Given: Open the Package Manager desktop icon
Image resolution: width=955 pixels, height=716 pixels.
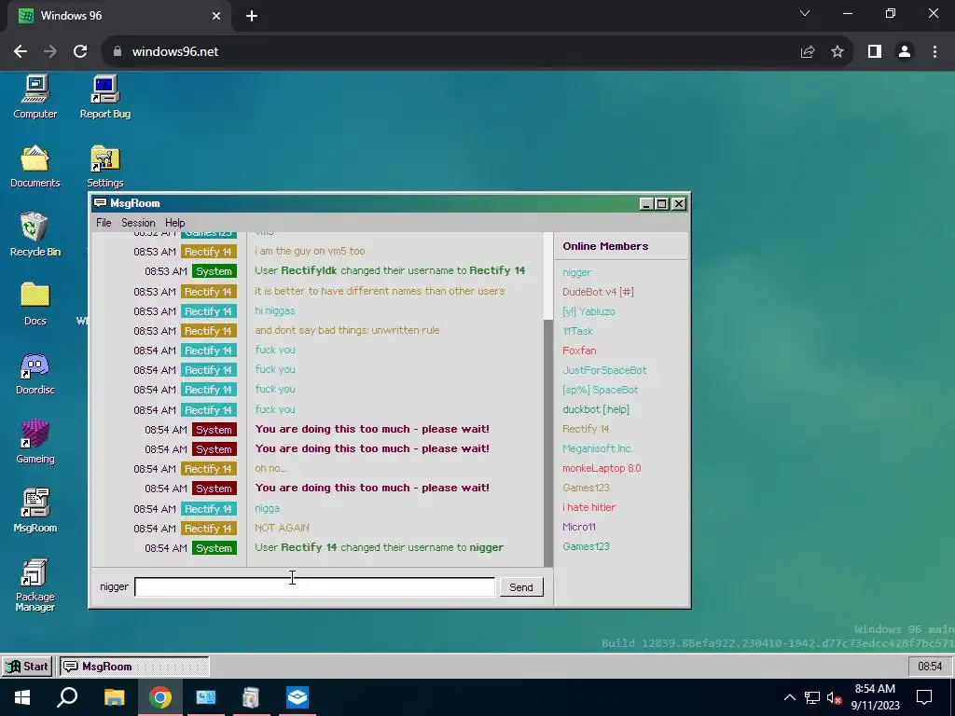Looking at the screenshot, I should (35, 585).
